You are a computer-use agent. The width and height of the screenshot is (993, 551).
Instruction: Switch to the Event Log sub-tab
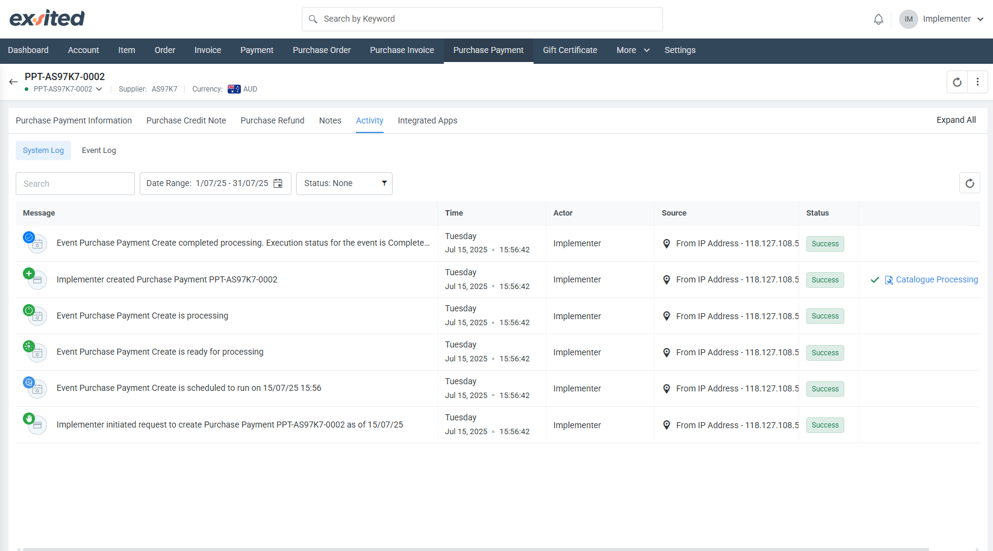99,151
